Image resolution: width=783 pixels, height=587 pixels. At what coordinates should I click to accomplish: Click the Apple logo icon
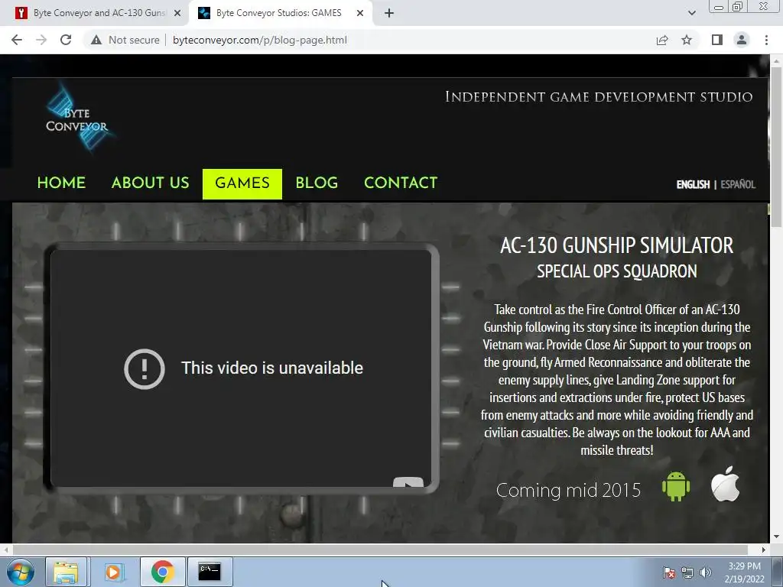[x=725, y=484]
